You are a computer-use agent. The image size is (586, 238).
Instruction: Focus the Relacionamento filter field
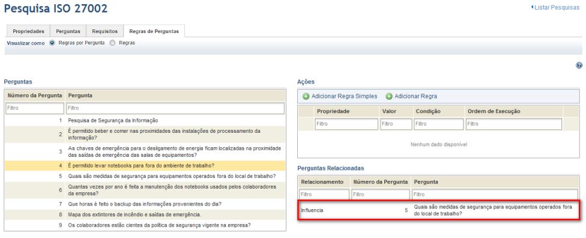tap(324, 195)
